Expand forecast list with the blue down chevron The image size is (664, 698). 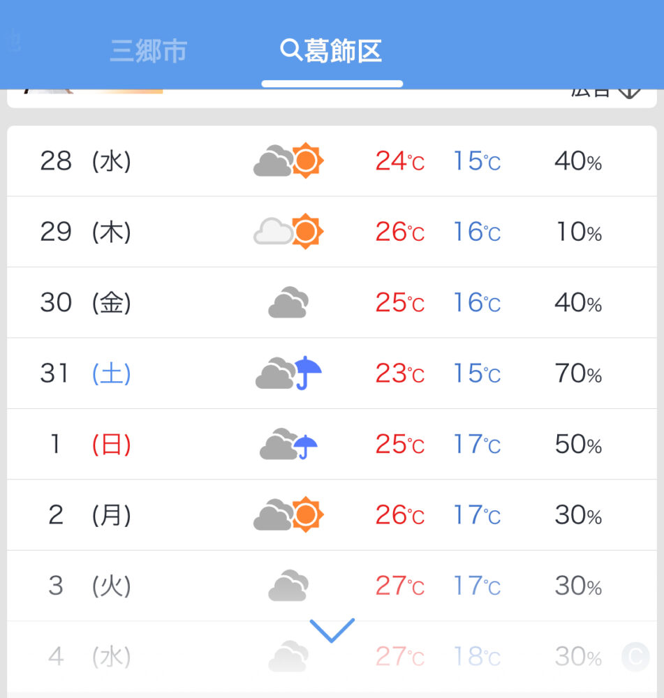coord(332,630)
